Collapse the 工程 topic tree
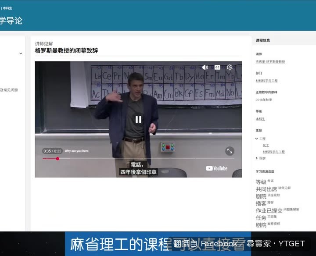This screenshot has height=256, width=316. (257, 139)
